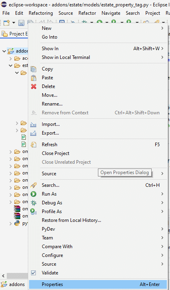Choose Close Project menu entry
The width and height of the screenshot is (170, 290).
(56, 153)
